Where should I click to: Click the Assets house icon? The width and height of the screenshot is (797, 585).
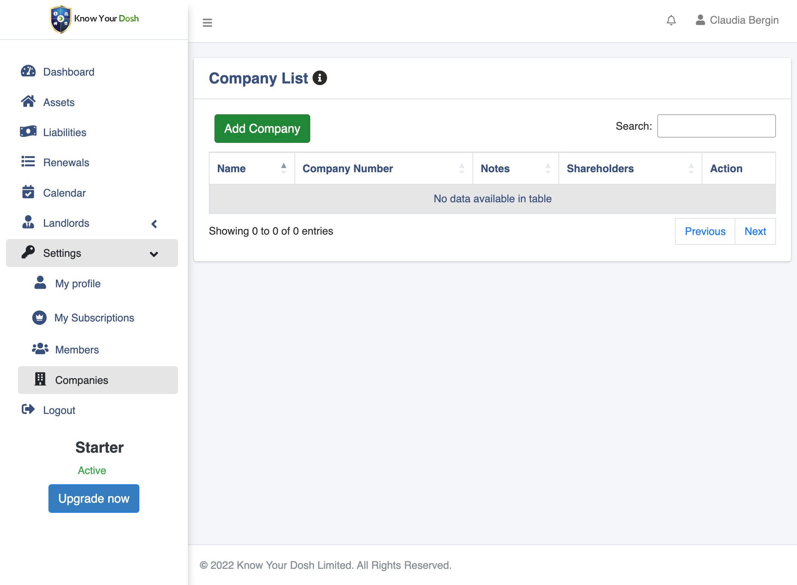[x=28, y=102]
